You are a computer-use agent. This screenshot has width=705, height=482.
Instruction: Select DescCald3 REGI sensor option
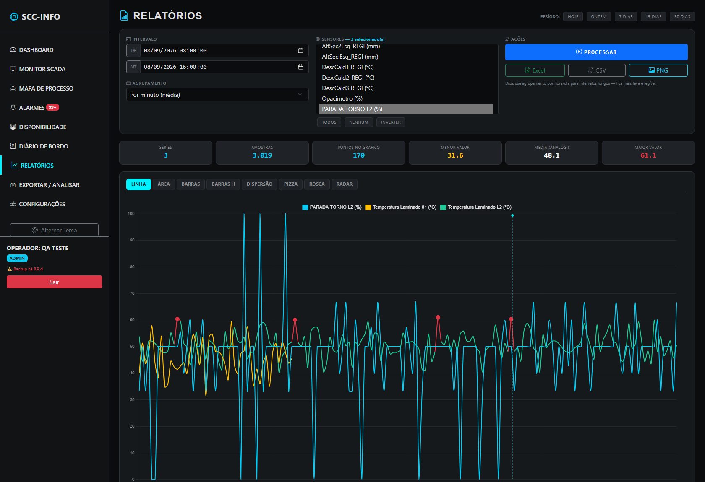(x=406, y=88)
